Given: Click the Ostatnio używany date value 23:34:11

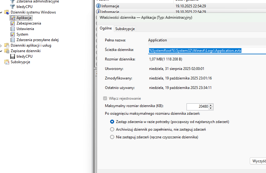Looking at the screenshot, I should click(180, 88).
